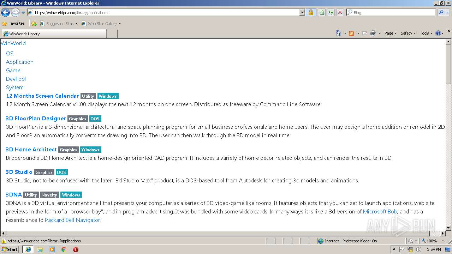Screen dimensions: 452x254
Task: Click the Utility tag beside 12 Months Calendar
Action: (x=88, y=96)
